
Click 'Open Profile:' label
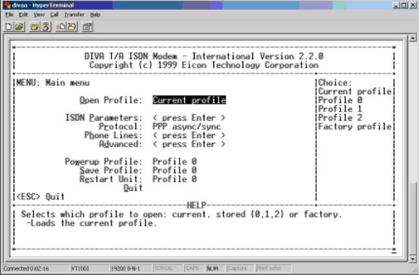111,100
